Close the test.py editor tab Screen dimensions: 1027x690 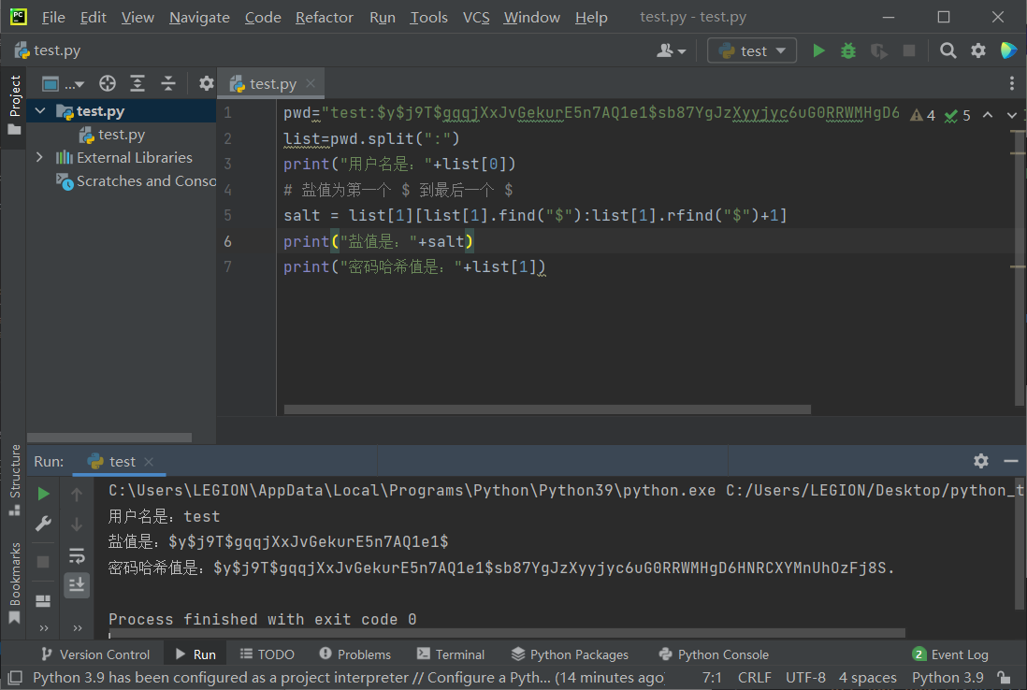pyautogui.click(x=311, y=84)
